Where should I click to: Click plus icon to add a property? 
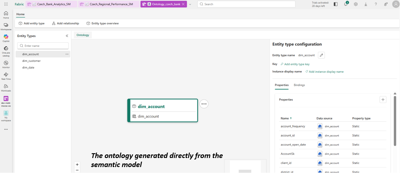point(383,100)
